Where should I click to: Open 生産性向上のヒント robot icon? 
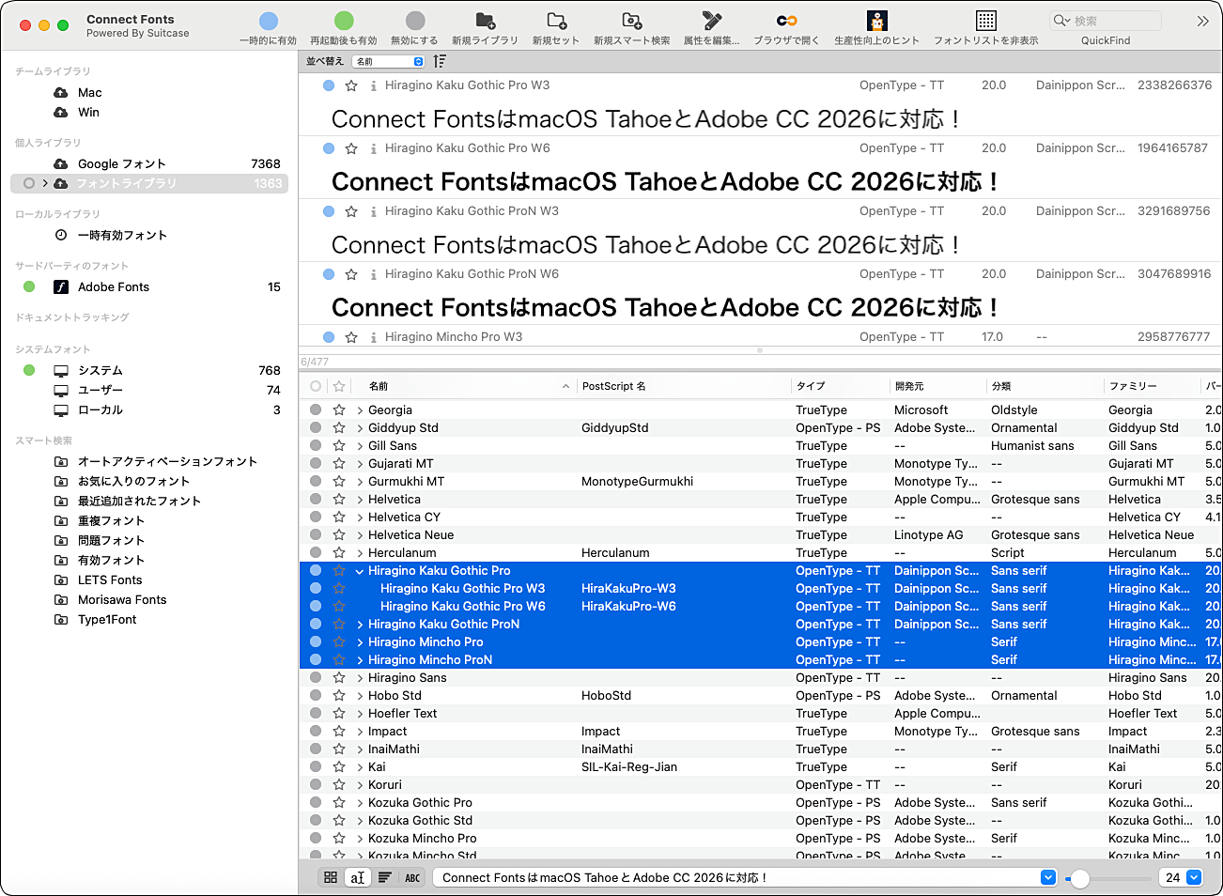click(x=876, y=22)
